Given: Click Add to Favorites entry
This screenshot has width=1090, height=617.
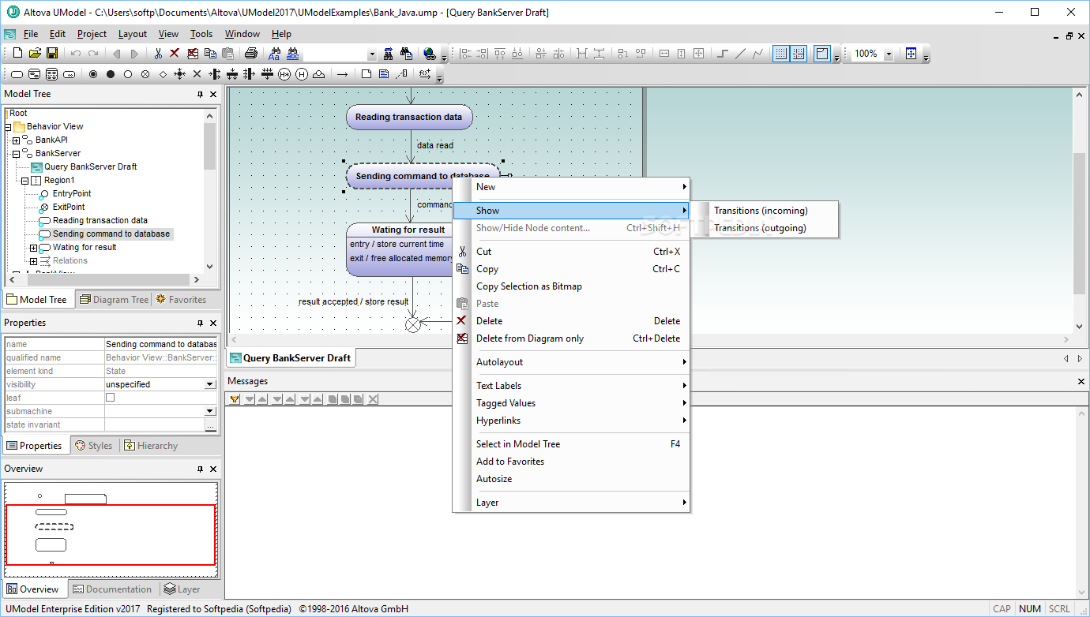Looking at the screenshot, I should tap(572, 462).
